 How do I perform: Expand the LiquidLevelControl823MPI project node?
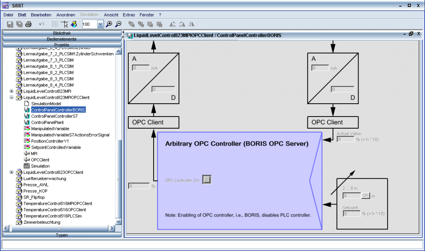[12, 91]
